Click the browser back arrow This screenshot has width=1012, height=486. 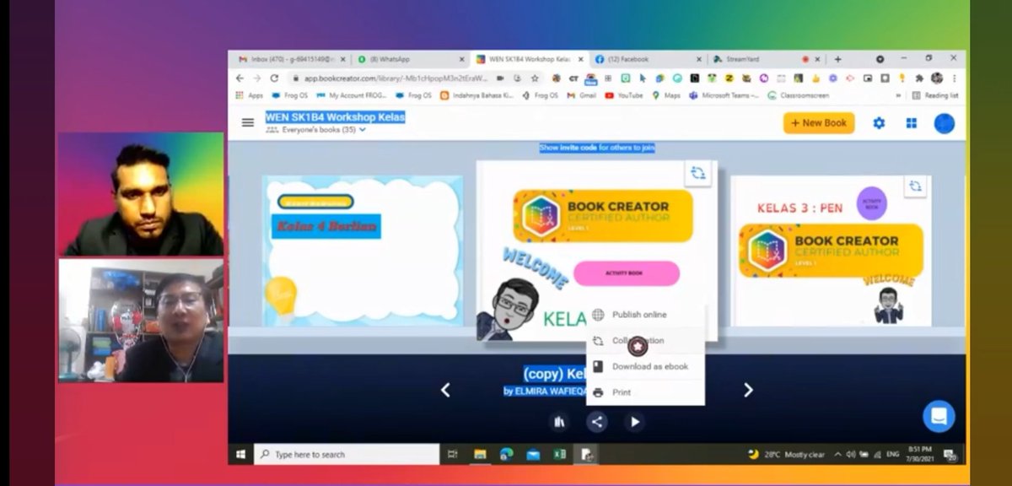point(240,78)
